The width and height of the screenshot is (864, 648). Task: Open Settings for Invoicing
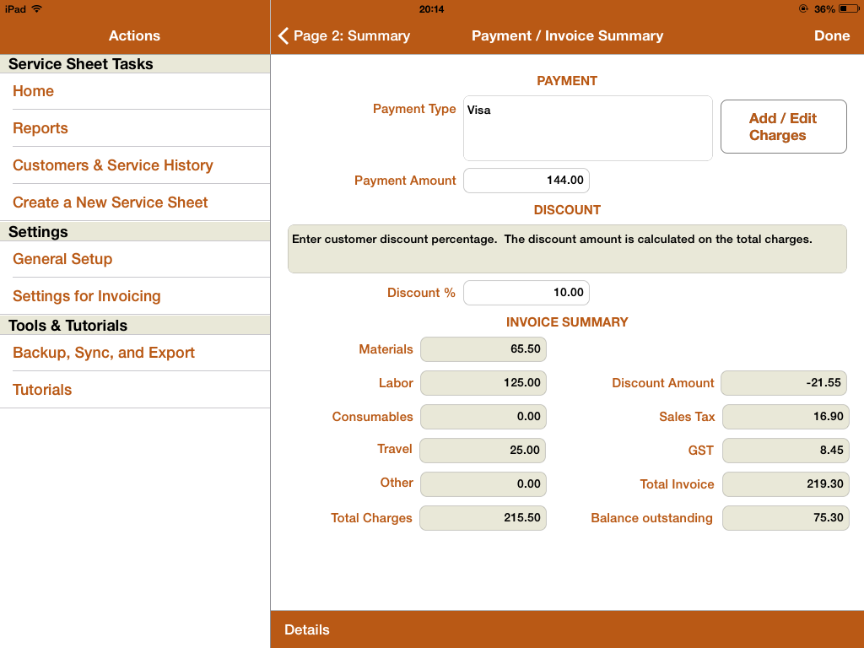click(87, 296)
